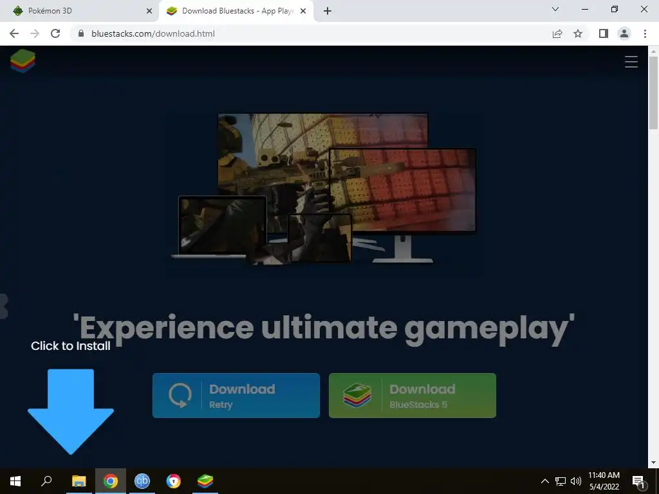Click the Download Retry button
Viewport: 659px width, 494px height.
pyautogui.click(x=236, y=396)
